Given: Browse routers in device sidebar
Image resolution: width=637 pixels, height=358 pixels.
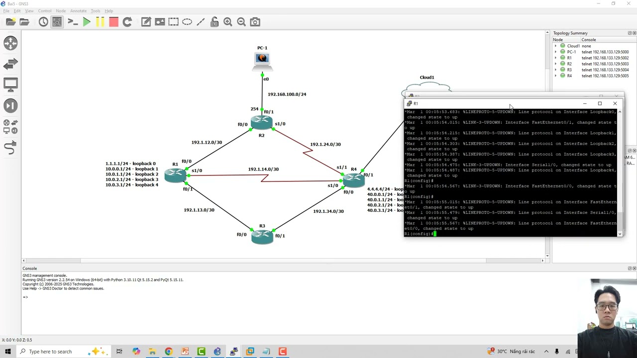Looking at the screenshot, I should [x=10, y=43].
